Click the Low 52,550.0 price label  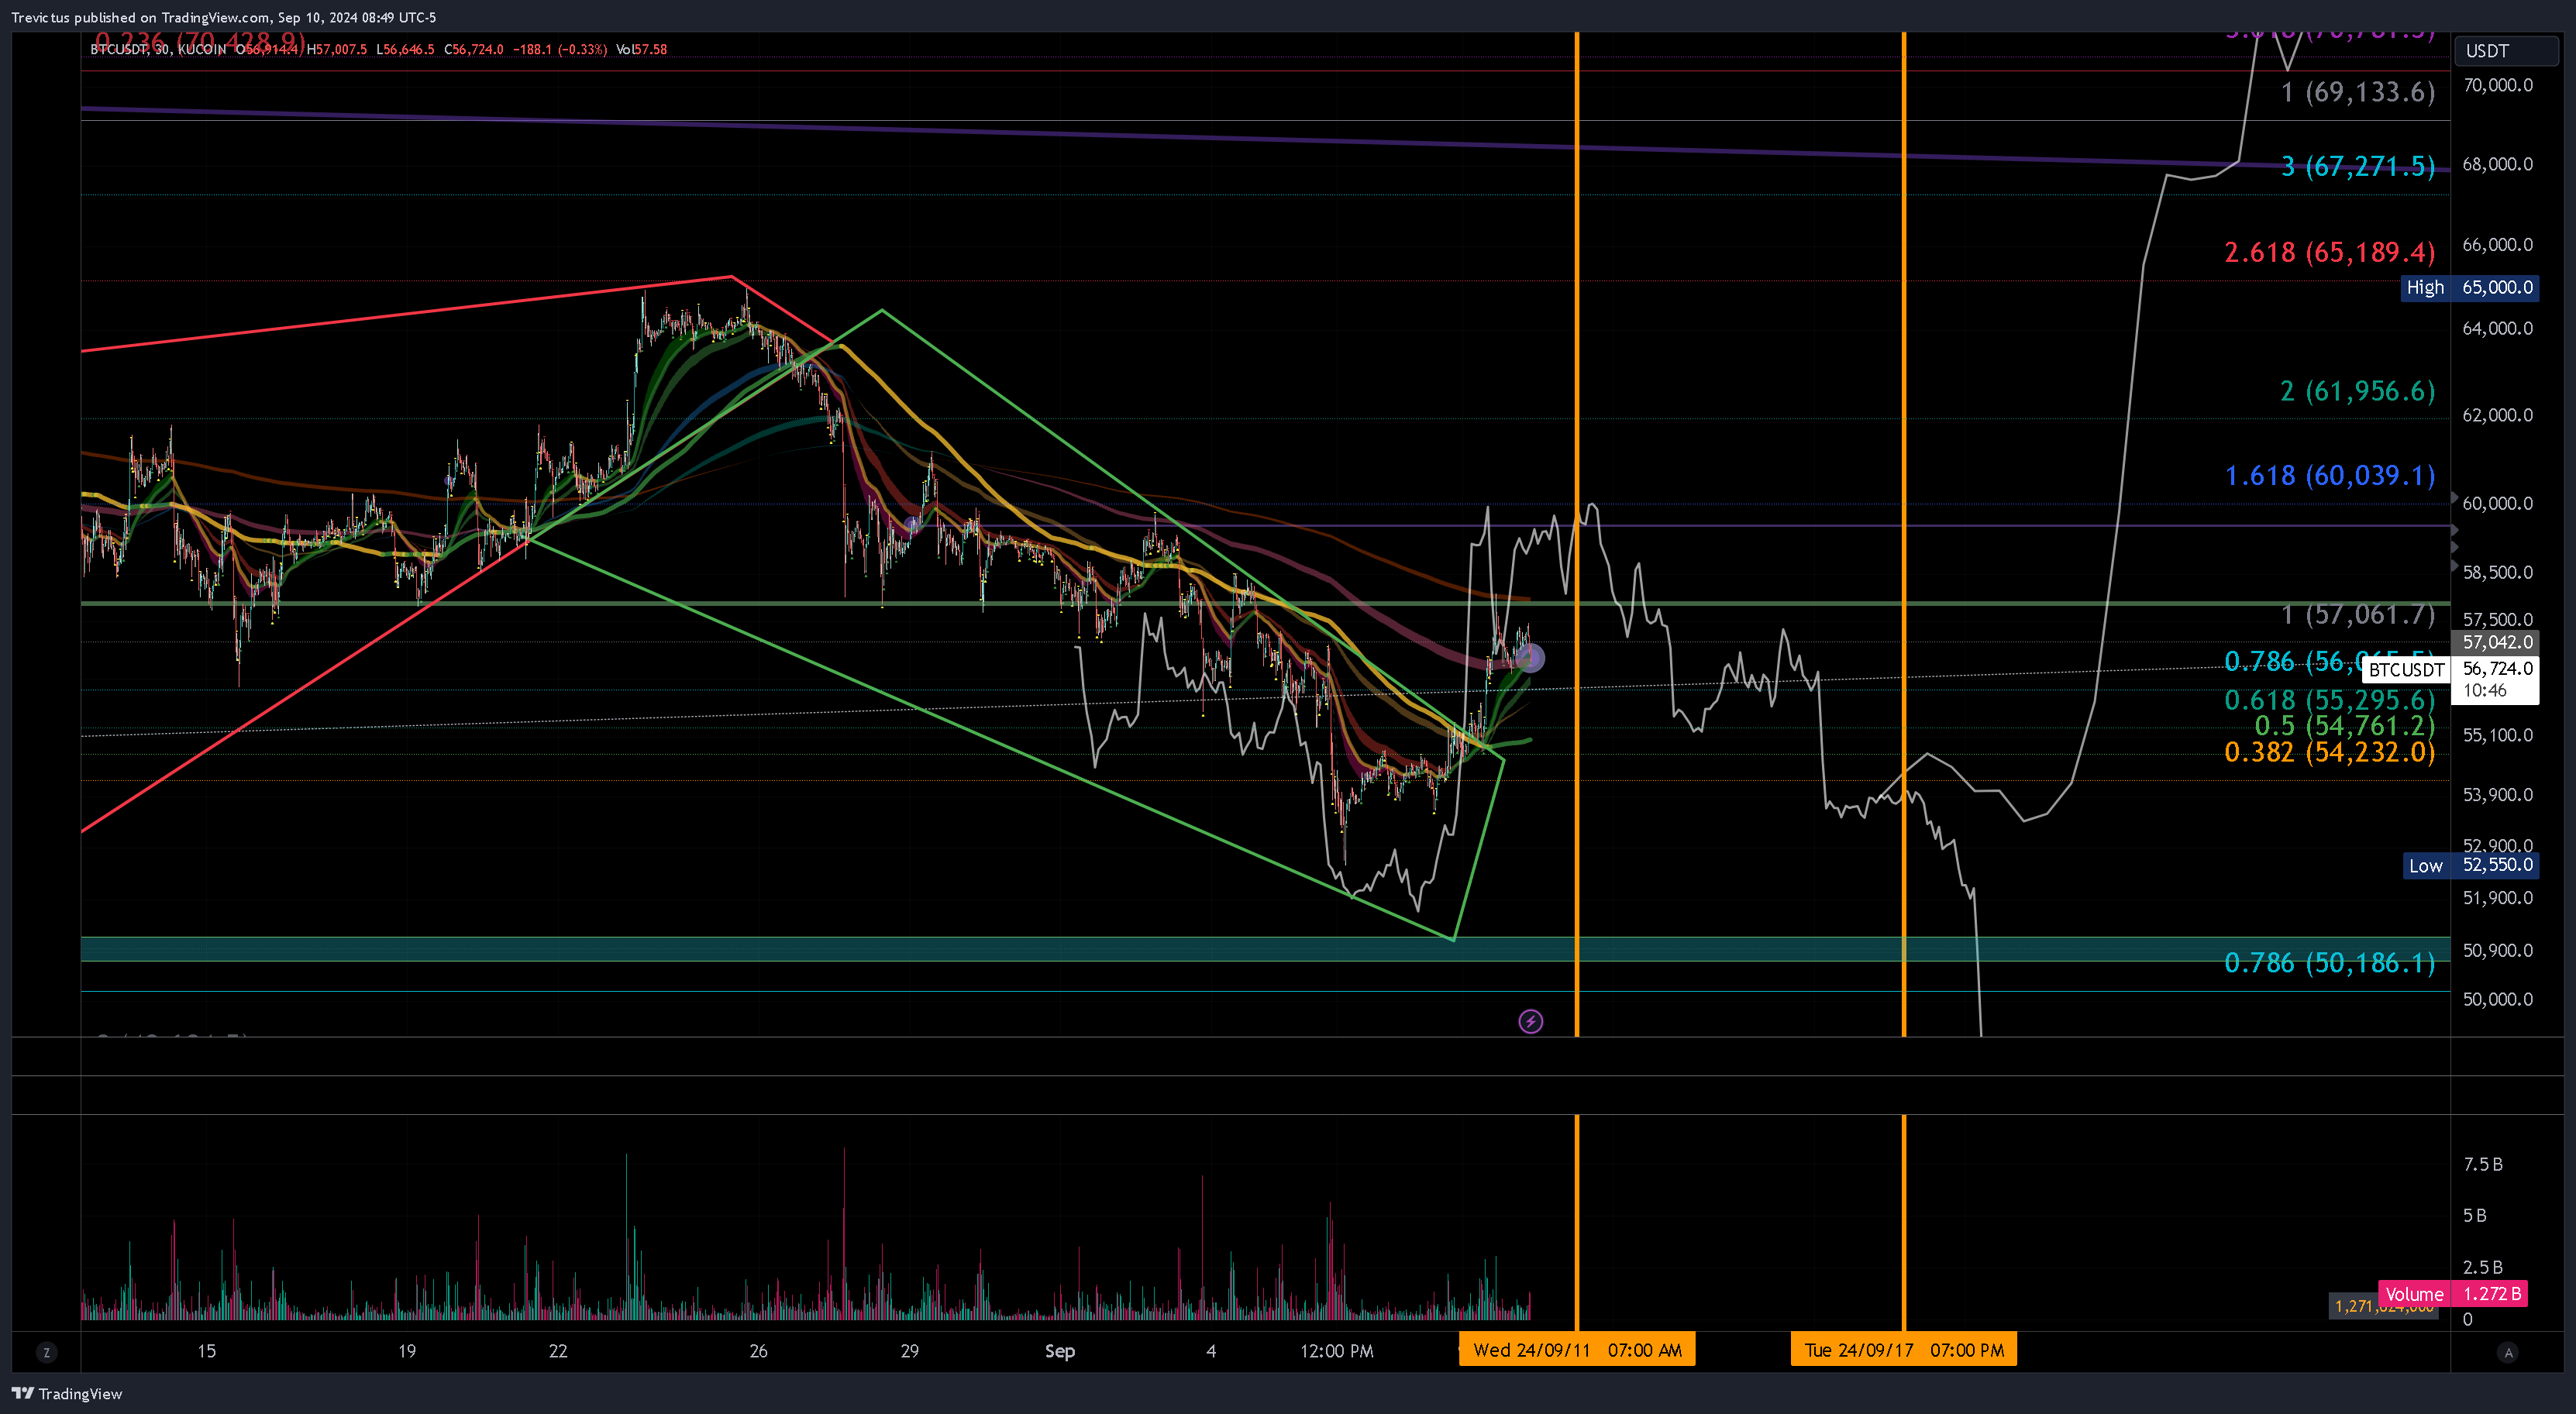[x=2470, y=865]
